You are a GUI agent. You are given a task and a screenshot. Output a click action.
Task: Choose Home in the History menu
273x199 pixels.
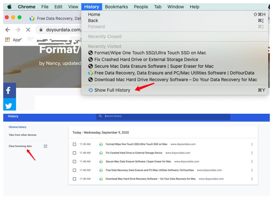point(94,15)
